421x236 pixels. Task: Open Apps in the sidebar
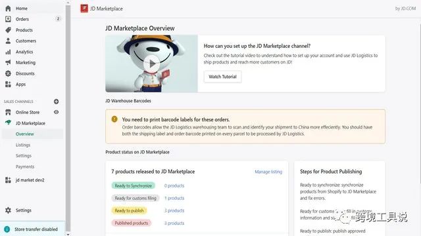[20, 85]
